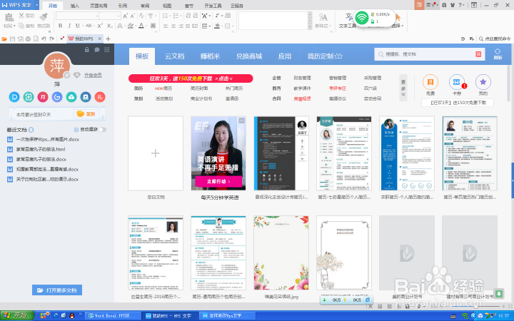Switch to the 简历定制 tab
This screenshot has height=321, width=514.
click(325, 56)
